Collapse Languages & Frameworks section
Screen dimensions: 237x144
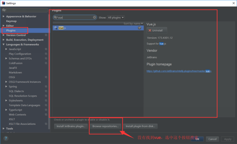tap(3, 45)
